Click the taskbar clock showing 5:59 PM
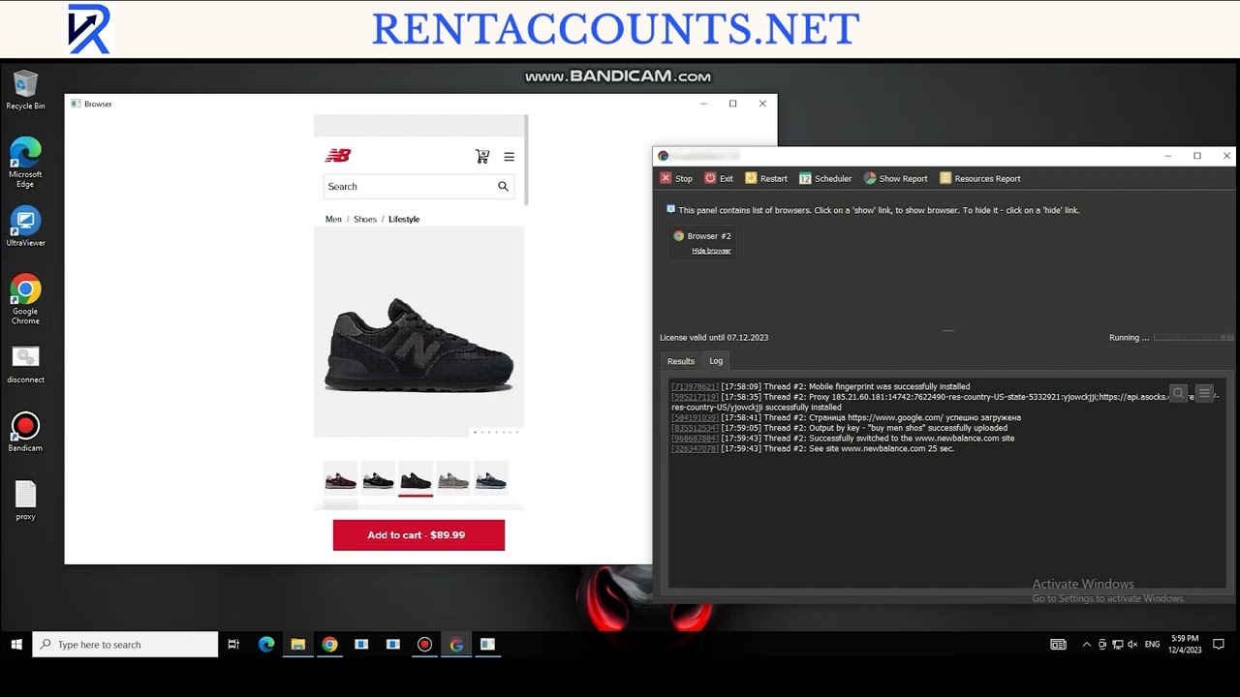 pos(1186,644)
